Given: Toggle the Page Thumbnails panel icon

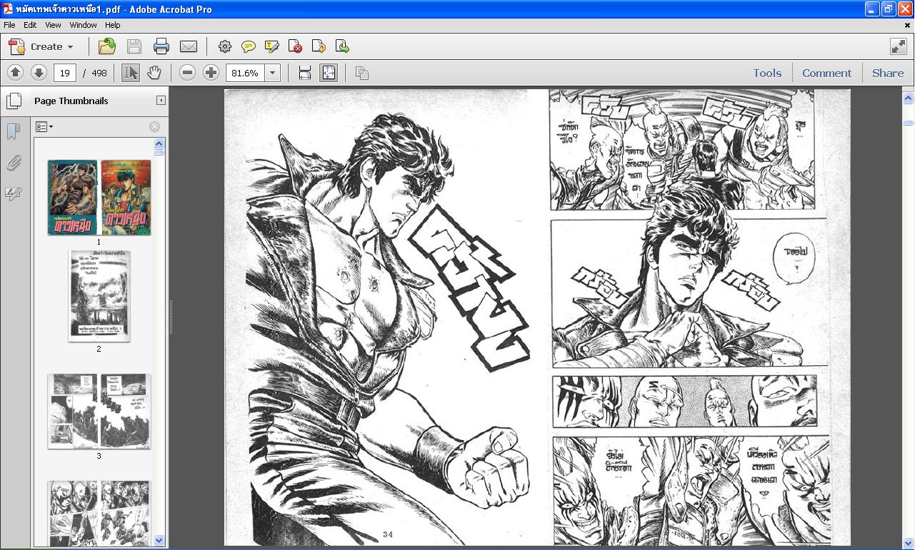Looking at the screenshot, I should coord(14,101).
